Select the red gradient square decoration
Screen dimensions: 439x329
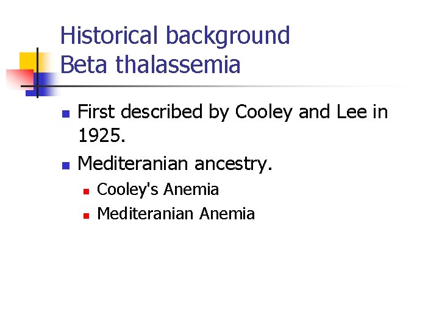pos(18,78)
